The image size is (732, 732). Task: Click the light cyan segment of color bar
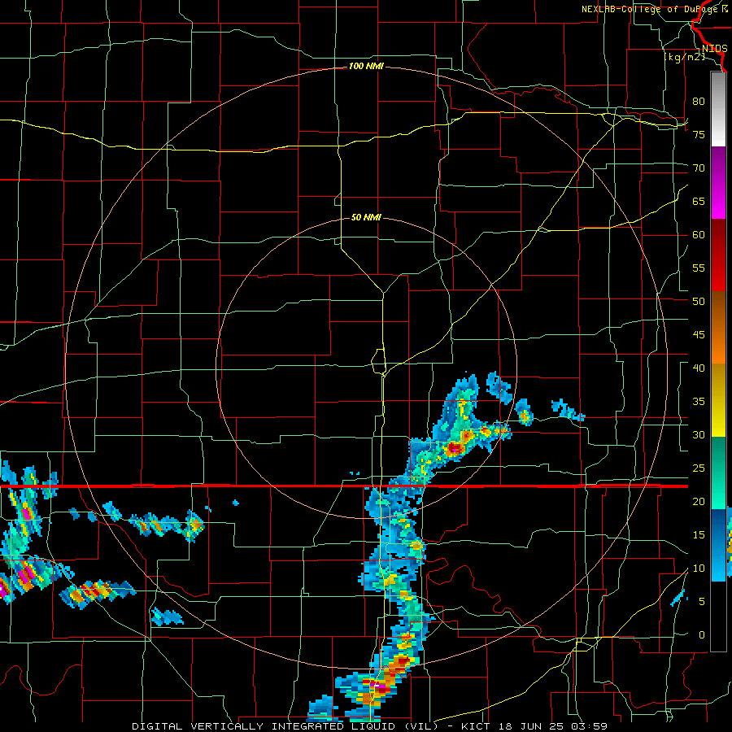pyautogui.click(x=718, y=545)
